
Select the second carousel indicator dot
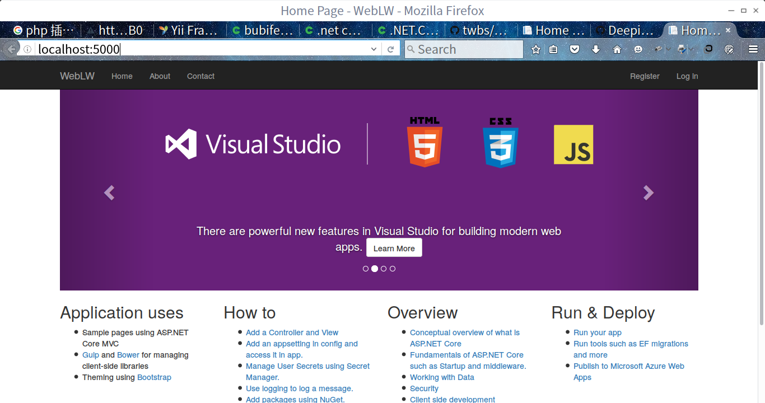(375, 269)
